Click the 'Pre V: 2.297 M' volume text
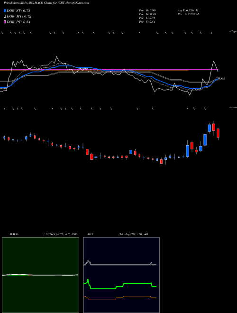The height and width of the screenshot is (313, 237). pos(188,14)
